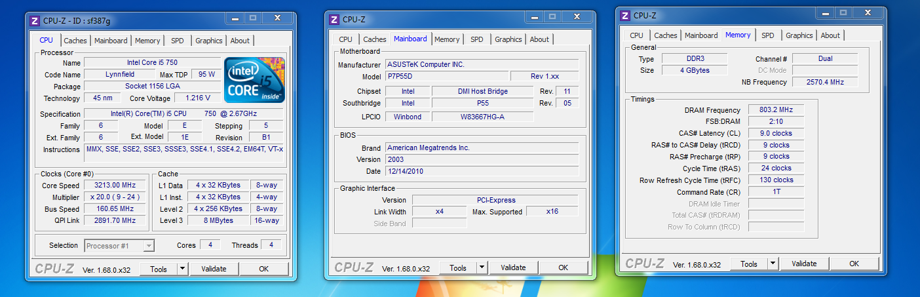Click the CPU-Z icon in Mainboard window title bar
This screenshot has height=297, width=920.
point(334,20)
